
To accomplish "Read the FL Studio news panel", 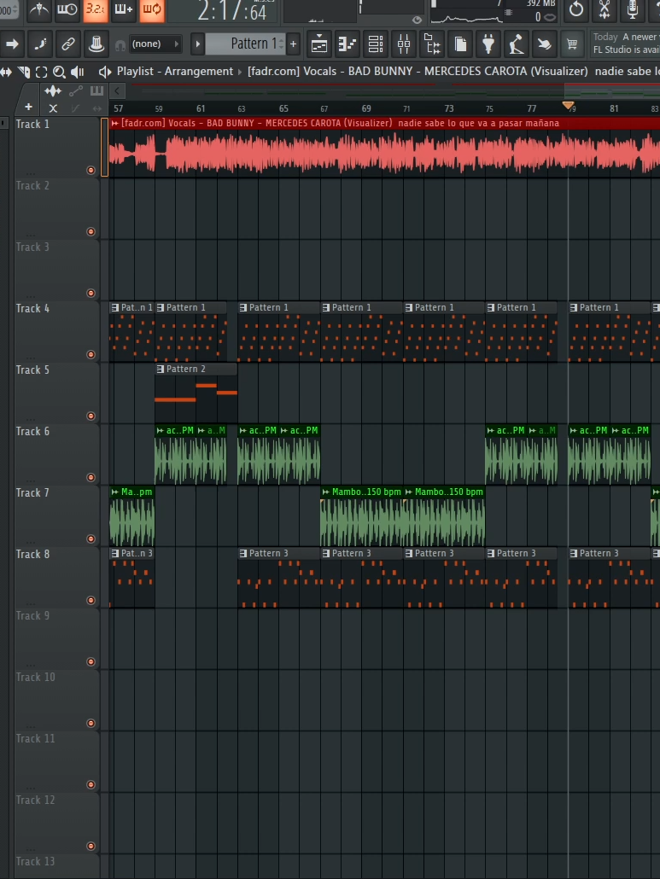I will 625,44.
